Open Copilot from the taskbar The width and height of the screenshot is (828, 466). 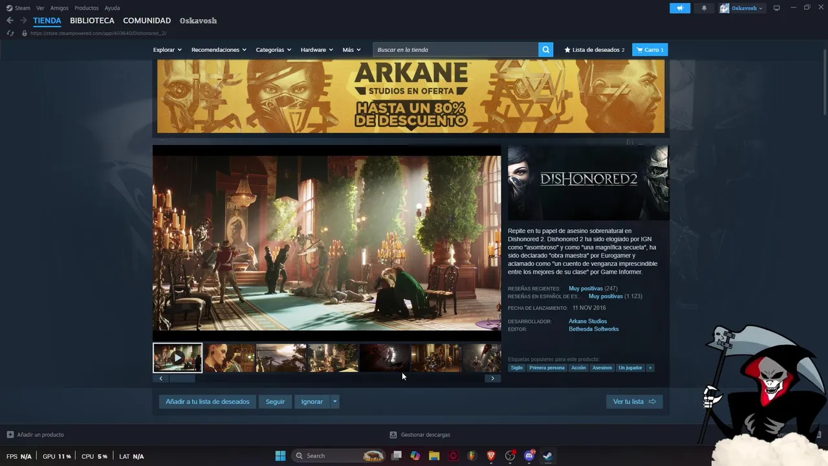click(415, 456)
